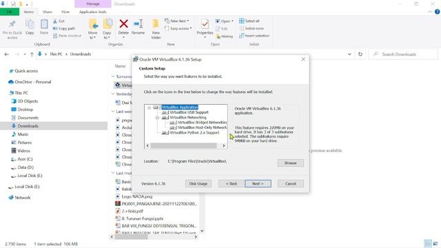Create a New folder
The image size is (441, 248).
tap(156, 29)
